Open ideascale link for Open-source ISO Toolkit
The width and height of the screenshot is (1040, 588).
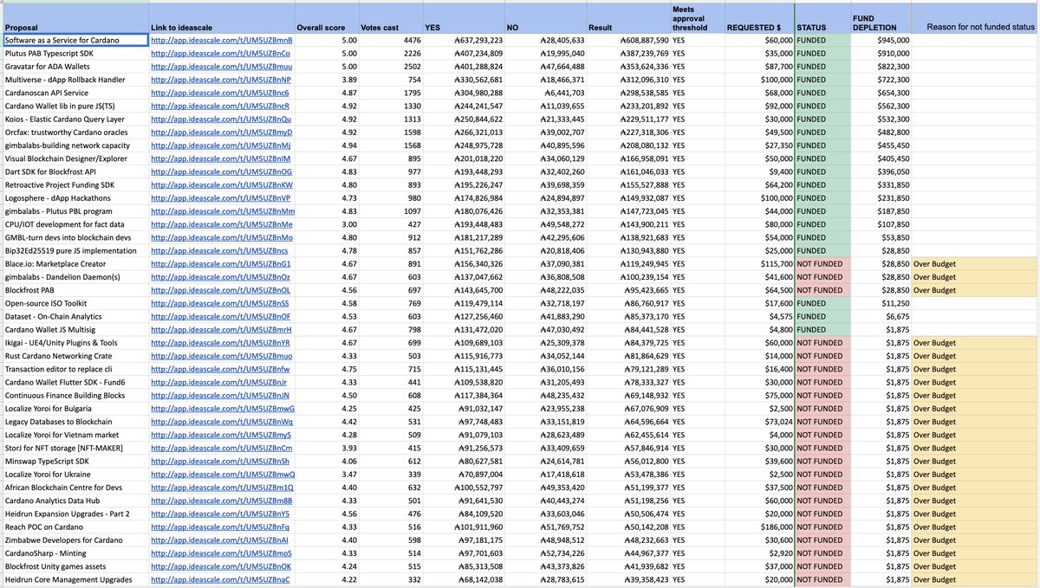[220, 304]
